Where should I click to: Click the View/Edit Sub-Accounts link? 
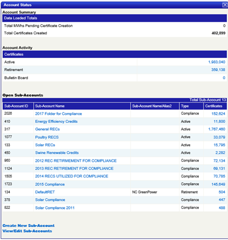[x=27, y=231]
